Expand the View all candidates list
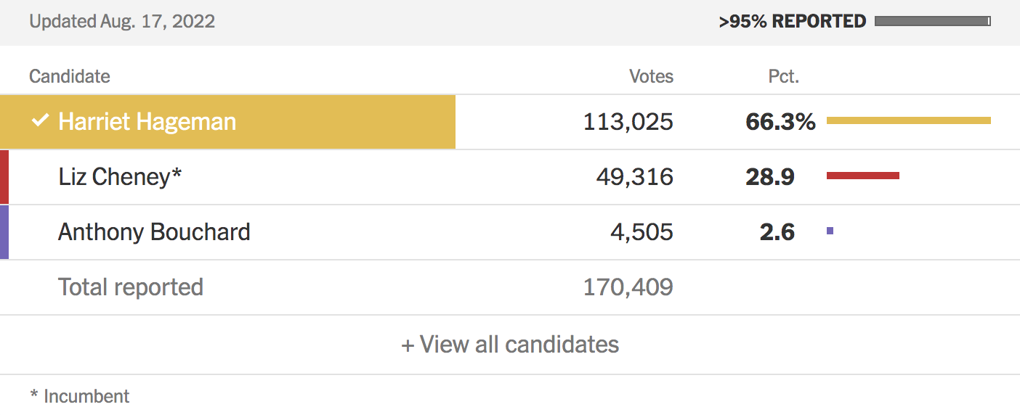 point(510,344)
